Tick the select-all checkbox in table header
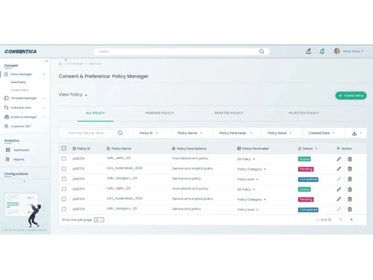The height and width of the screenshot is (280, 373). tap(64, 148)
